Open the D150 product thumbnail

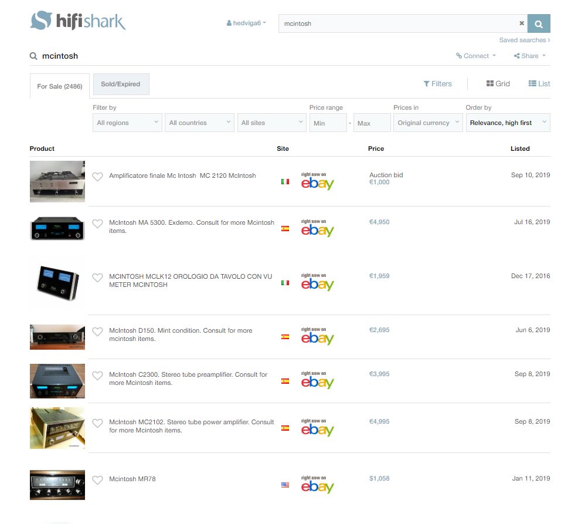click(x=57, y=337)
